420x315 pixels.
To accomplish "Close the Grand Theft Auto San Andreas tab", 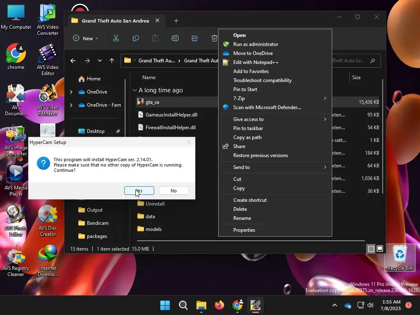I will [x=157, y=21].
